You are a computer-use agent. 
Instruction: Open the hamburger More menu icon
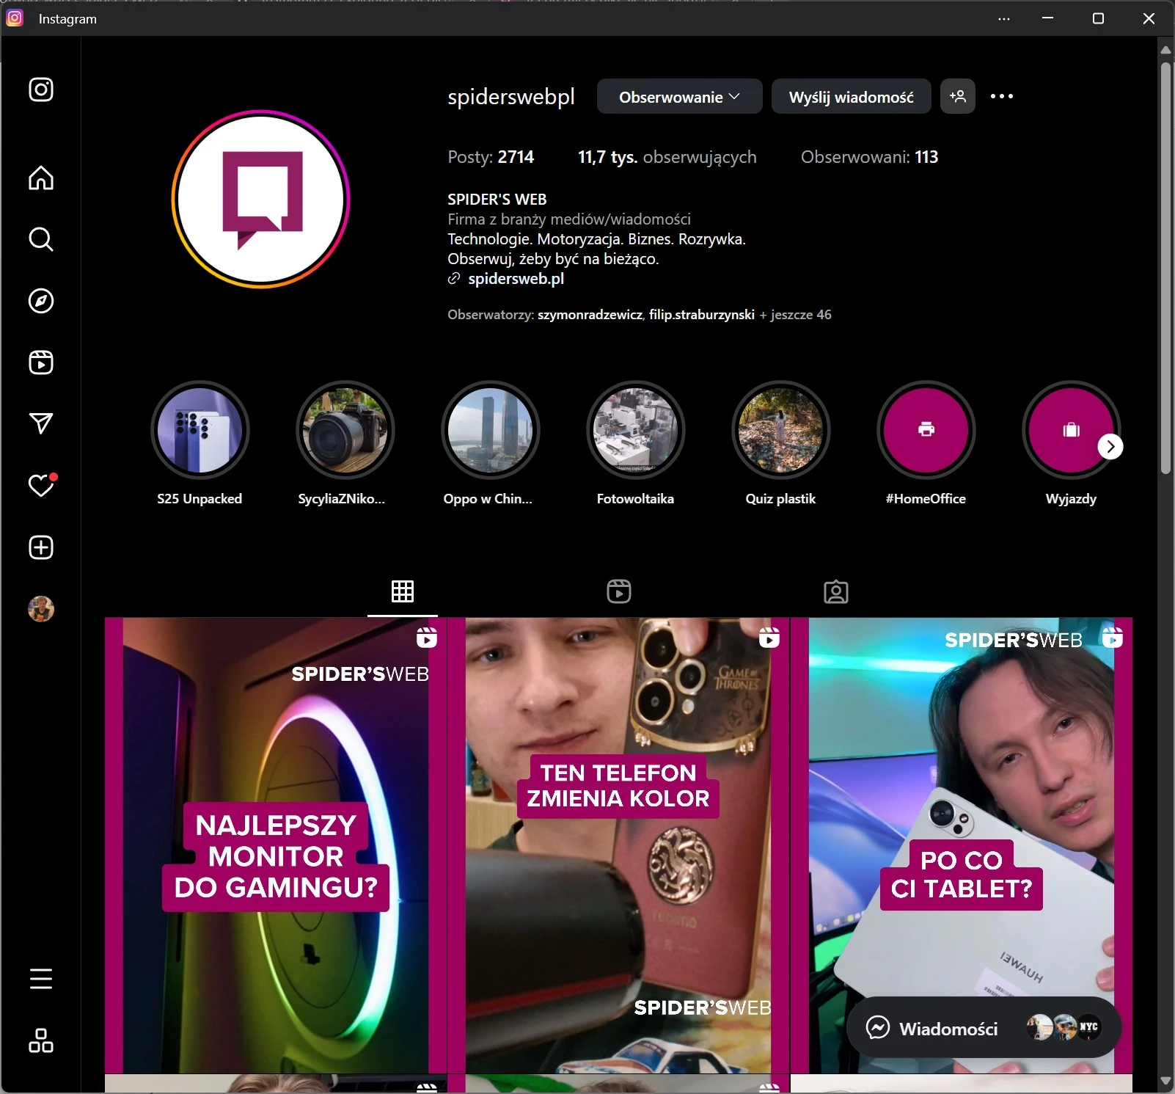pyautogui.click(x=41, y=979)
